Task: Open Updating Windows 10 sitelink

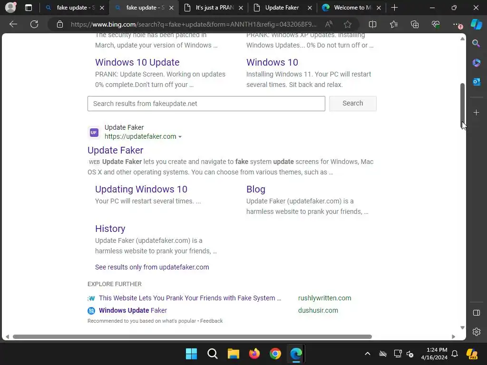Action: point(141,189)
